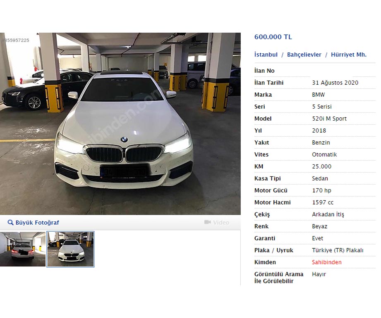Click the 5 Serisi series value

pyautogui.click(x=322, y=107)
